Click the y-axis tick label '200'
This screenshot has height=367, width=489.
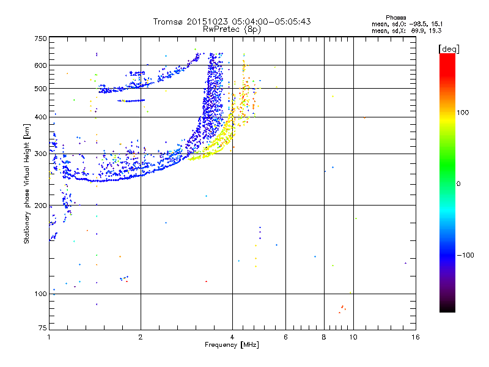tap(40, 206)
